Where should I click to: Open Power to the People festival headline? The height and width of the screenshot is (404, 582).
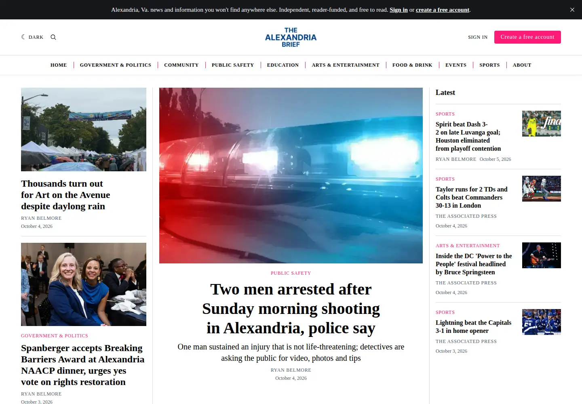tap(474, 264)
